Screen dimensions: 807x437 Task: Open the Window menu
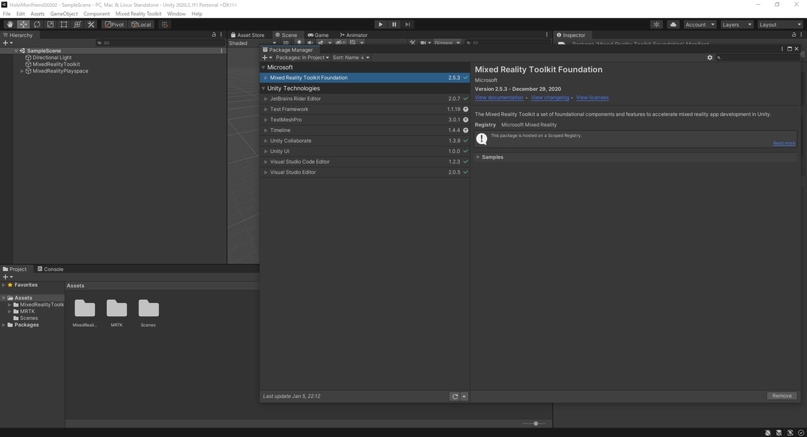click(176, 13)
